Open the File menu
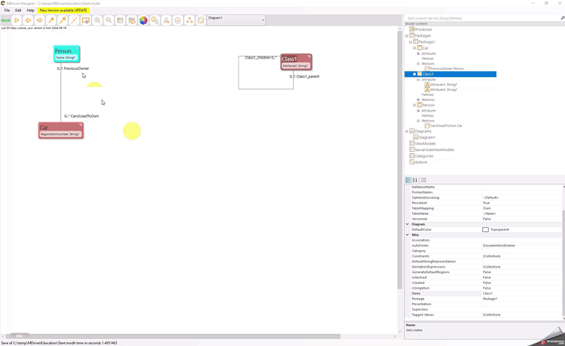The height and width of the screenshot is (346, 565). 7,11
